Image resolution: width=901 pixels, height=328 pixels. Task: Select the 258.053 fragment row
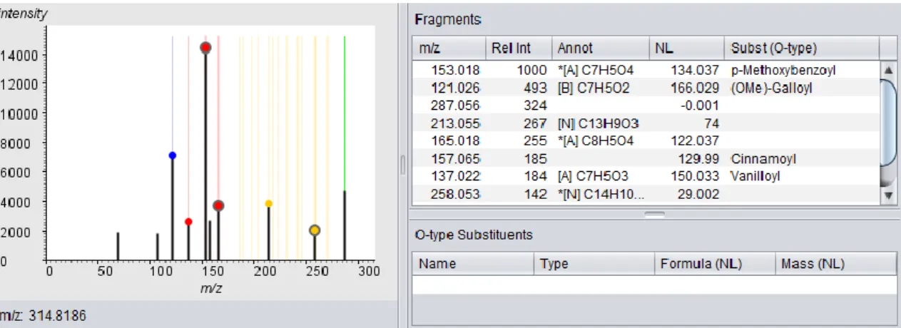pos(646,194)
